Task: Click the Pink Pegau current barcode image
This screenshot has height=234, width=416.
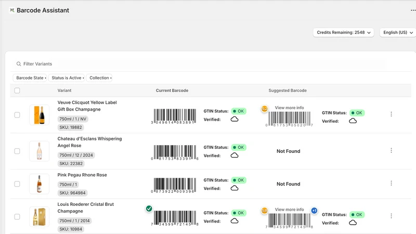Action: point(175,185)
